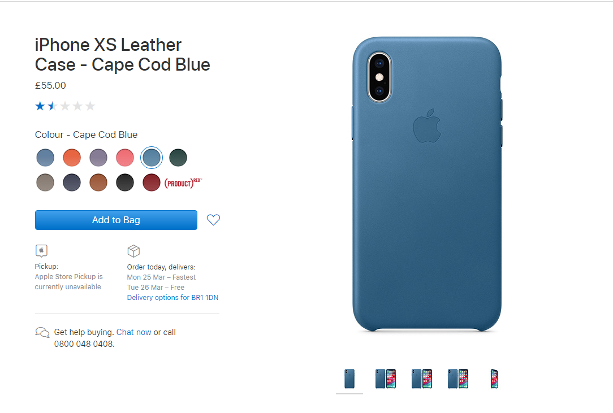This screenshot has height=413, width=613.
Task: Select the midnight blue colour swatch
Action: click(x=72, y=182)
